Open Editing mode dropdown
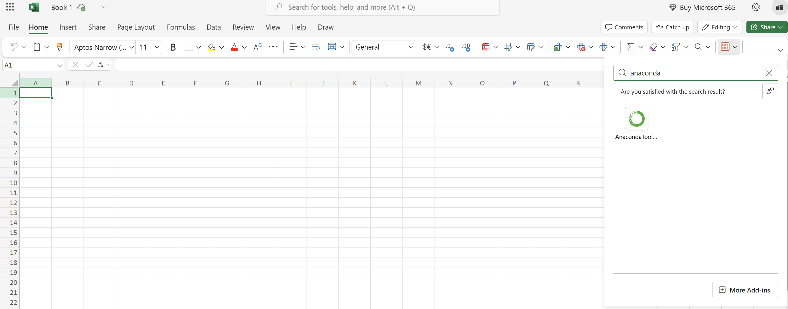Screen dimensions: 788x309 coord(719,27)
